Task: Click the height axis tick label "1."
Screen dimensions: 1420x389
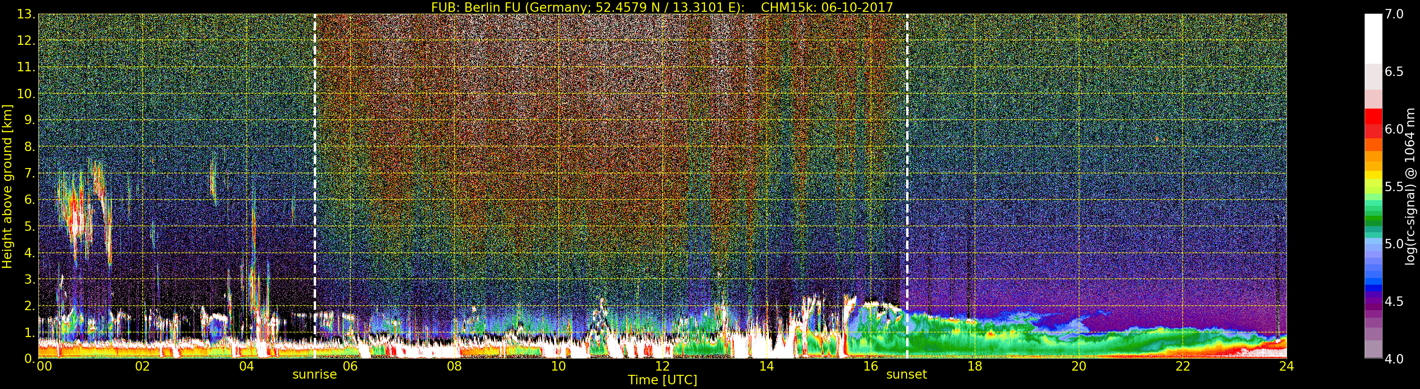Action: pyautogui.click(x=29, y=332)
